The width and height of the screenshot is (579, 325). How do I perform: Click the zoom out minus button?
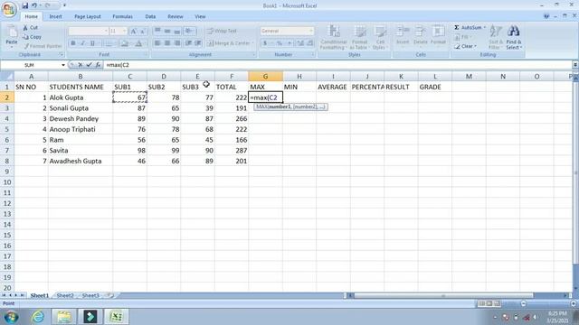[x=523, y=303]
